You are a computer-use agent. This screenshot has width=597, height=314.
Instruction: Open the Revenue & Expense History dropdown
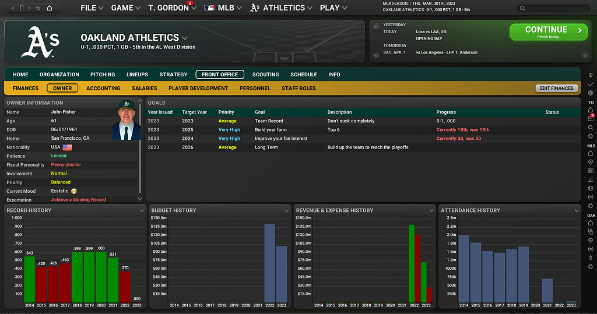[x=431, y=210]
